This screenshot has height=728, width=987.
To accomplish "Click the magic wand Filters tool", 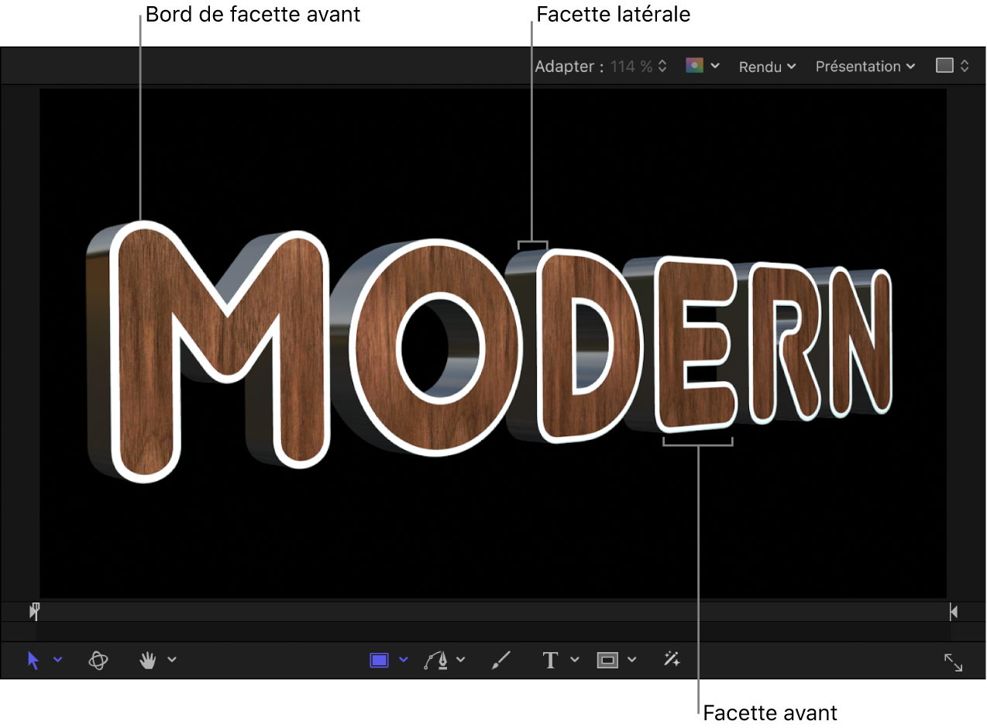I will click(672, 660).
